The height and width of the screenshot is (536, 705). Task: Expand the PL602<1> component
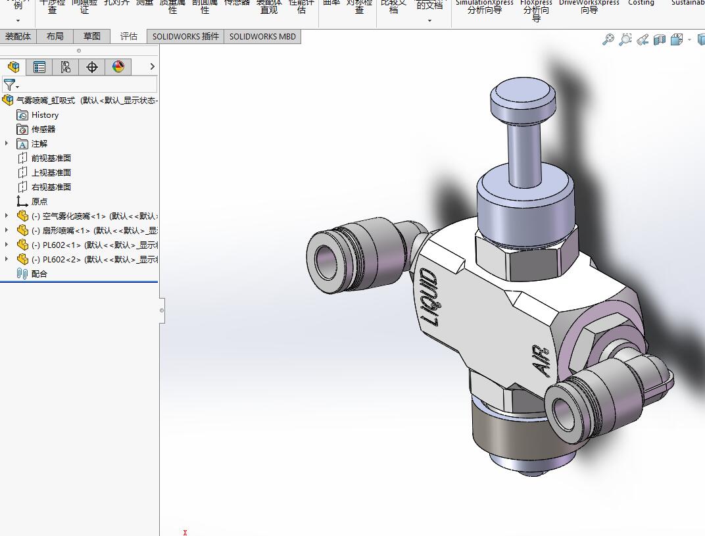7,245
